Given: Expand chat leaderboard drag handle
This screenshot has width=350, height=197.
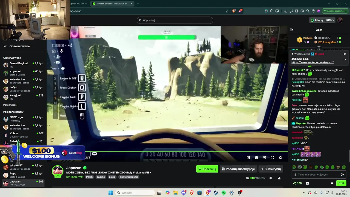Looking at the screenshot, I should click(x=319, y=48).
